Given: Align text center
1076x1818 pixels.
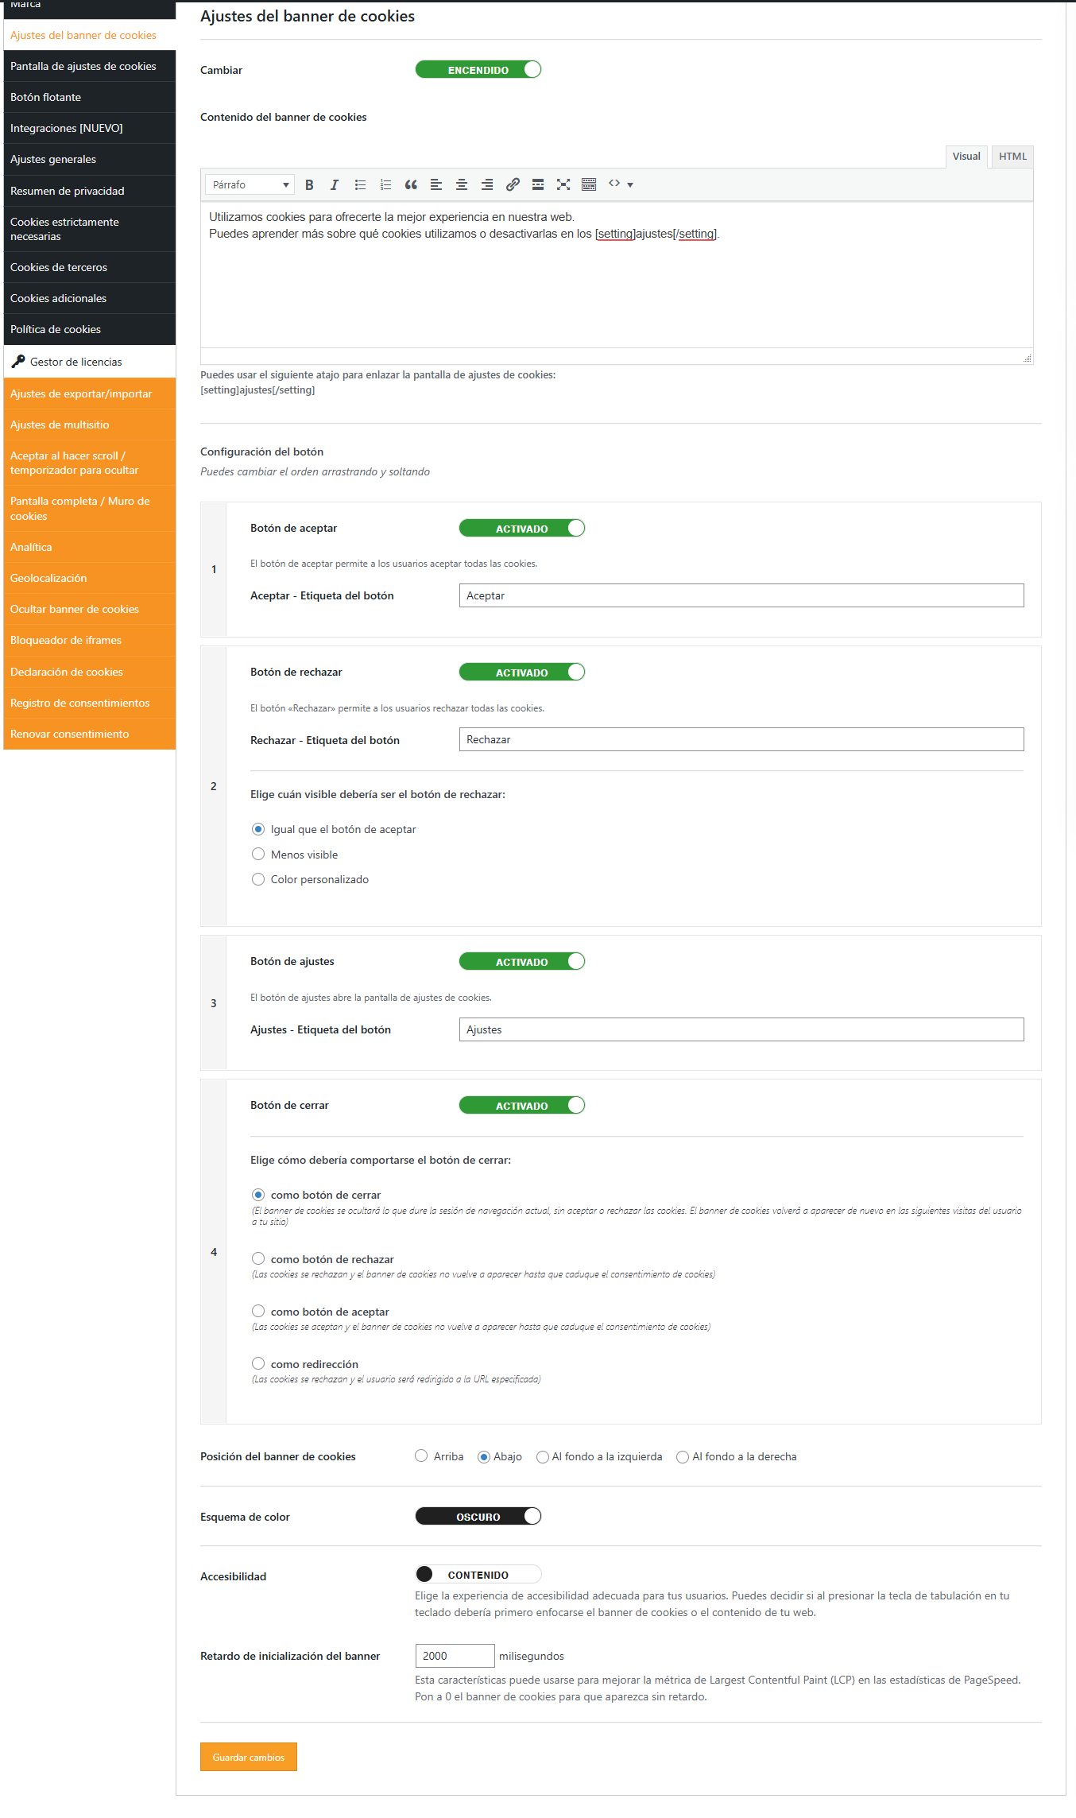Looking at the screenshot, I should pyautogui.click(x=462, y=184).
